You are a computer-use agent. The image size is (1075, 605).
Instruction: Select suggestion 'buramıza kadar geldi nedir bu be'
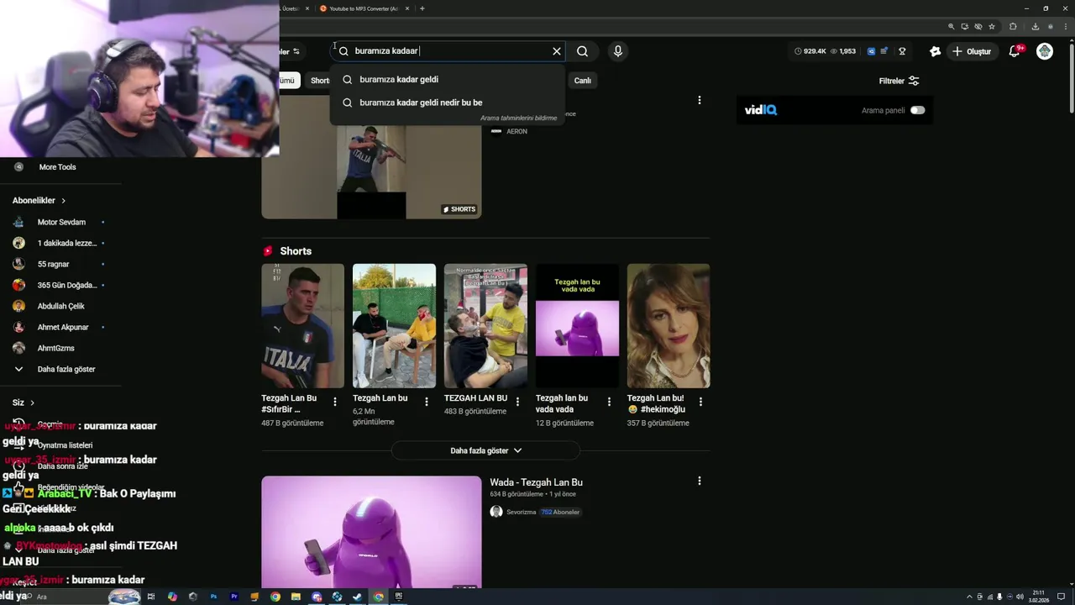click(448, 103)
